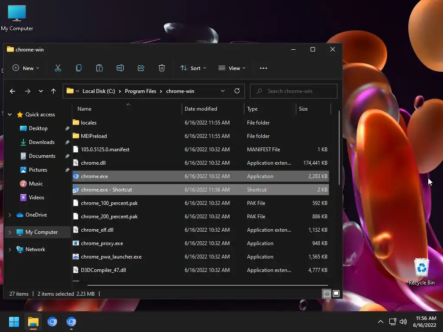Show hidden system tray icons
This screenshot has width=443, height=332.
click(381, 322)
